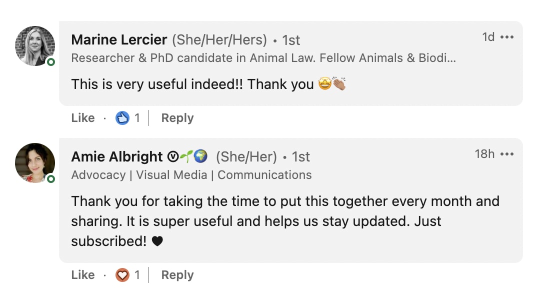
Task: Open more options on Amie's comment
Action: click(507, 154)
